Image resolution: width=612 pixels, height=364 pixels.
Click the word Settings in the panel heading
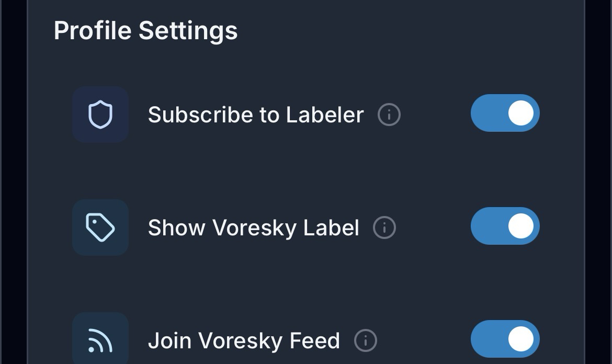(x=188, y=30)
